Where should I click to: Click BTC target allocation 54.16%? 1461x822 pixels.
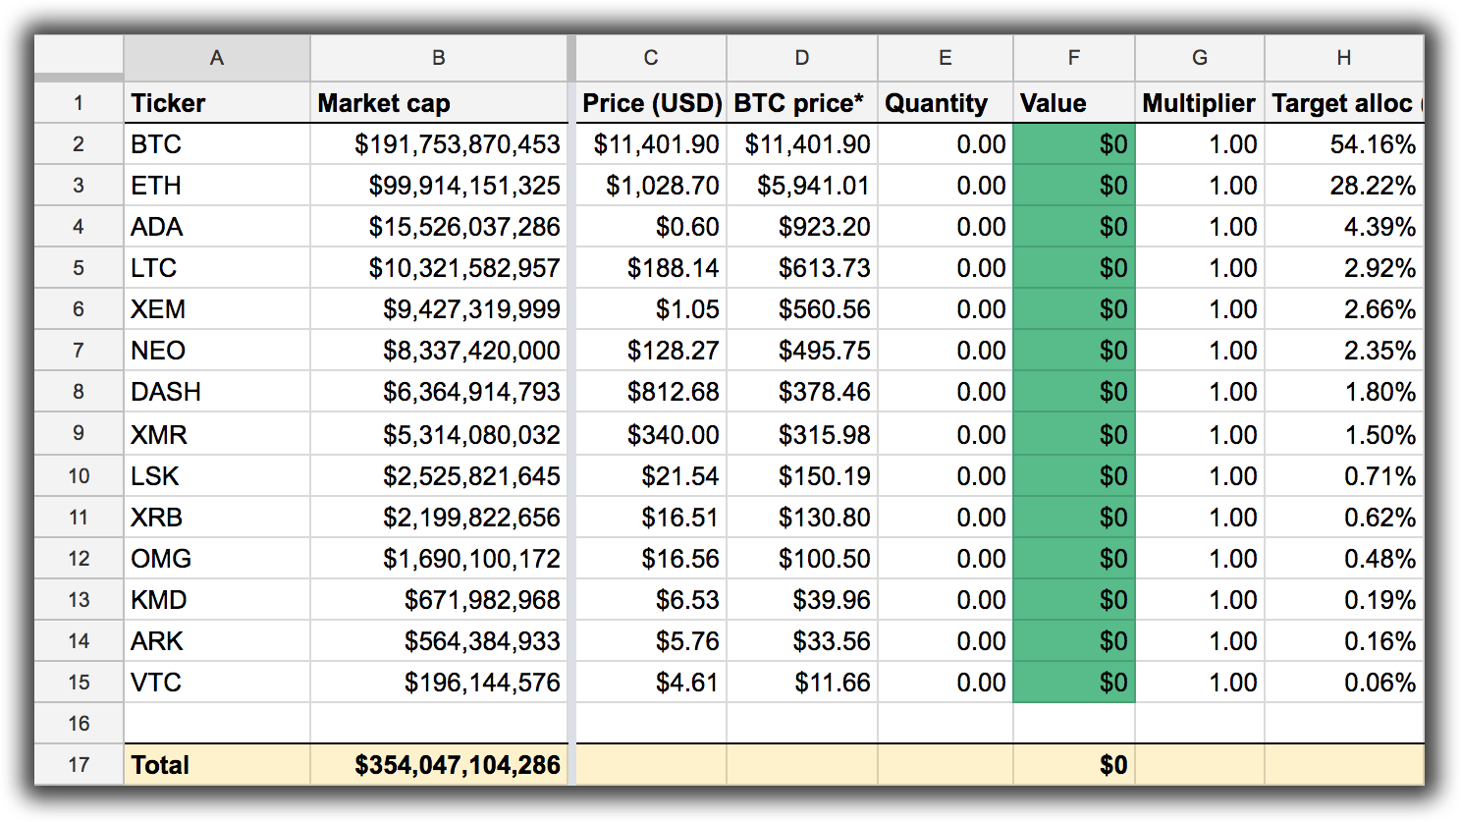click(x=1343, y=144)
